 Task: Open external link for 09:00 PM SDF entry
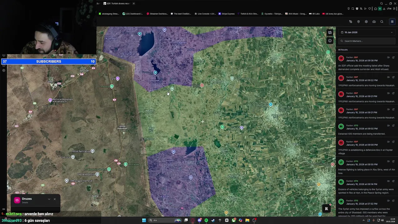pyautogui.click(x=393, y=142)
